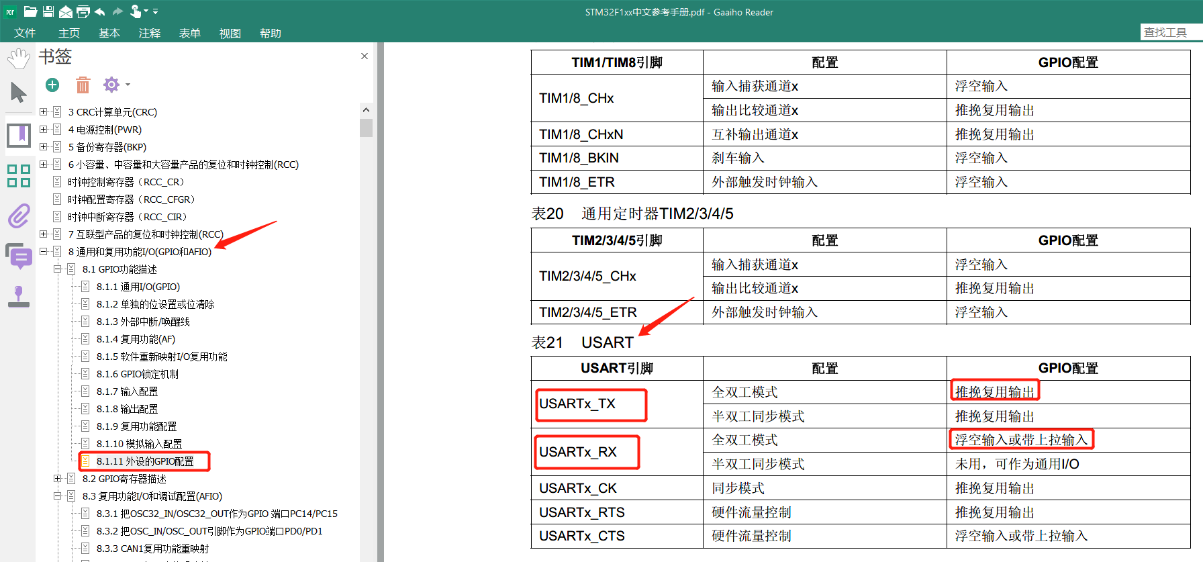
Task: Open bookmark 8.3.3 CAN1复用功能重映射
Action: tap(152, 549)
